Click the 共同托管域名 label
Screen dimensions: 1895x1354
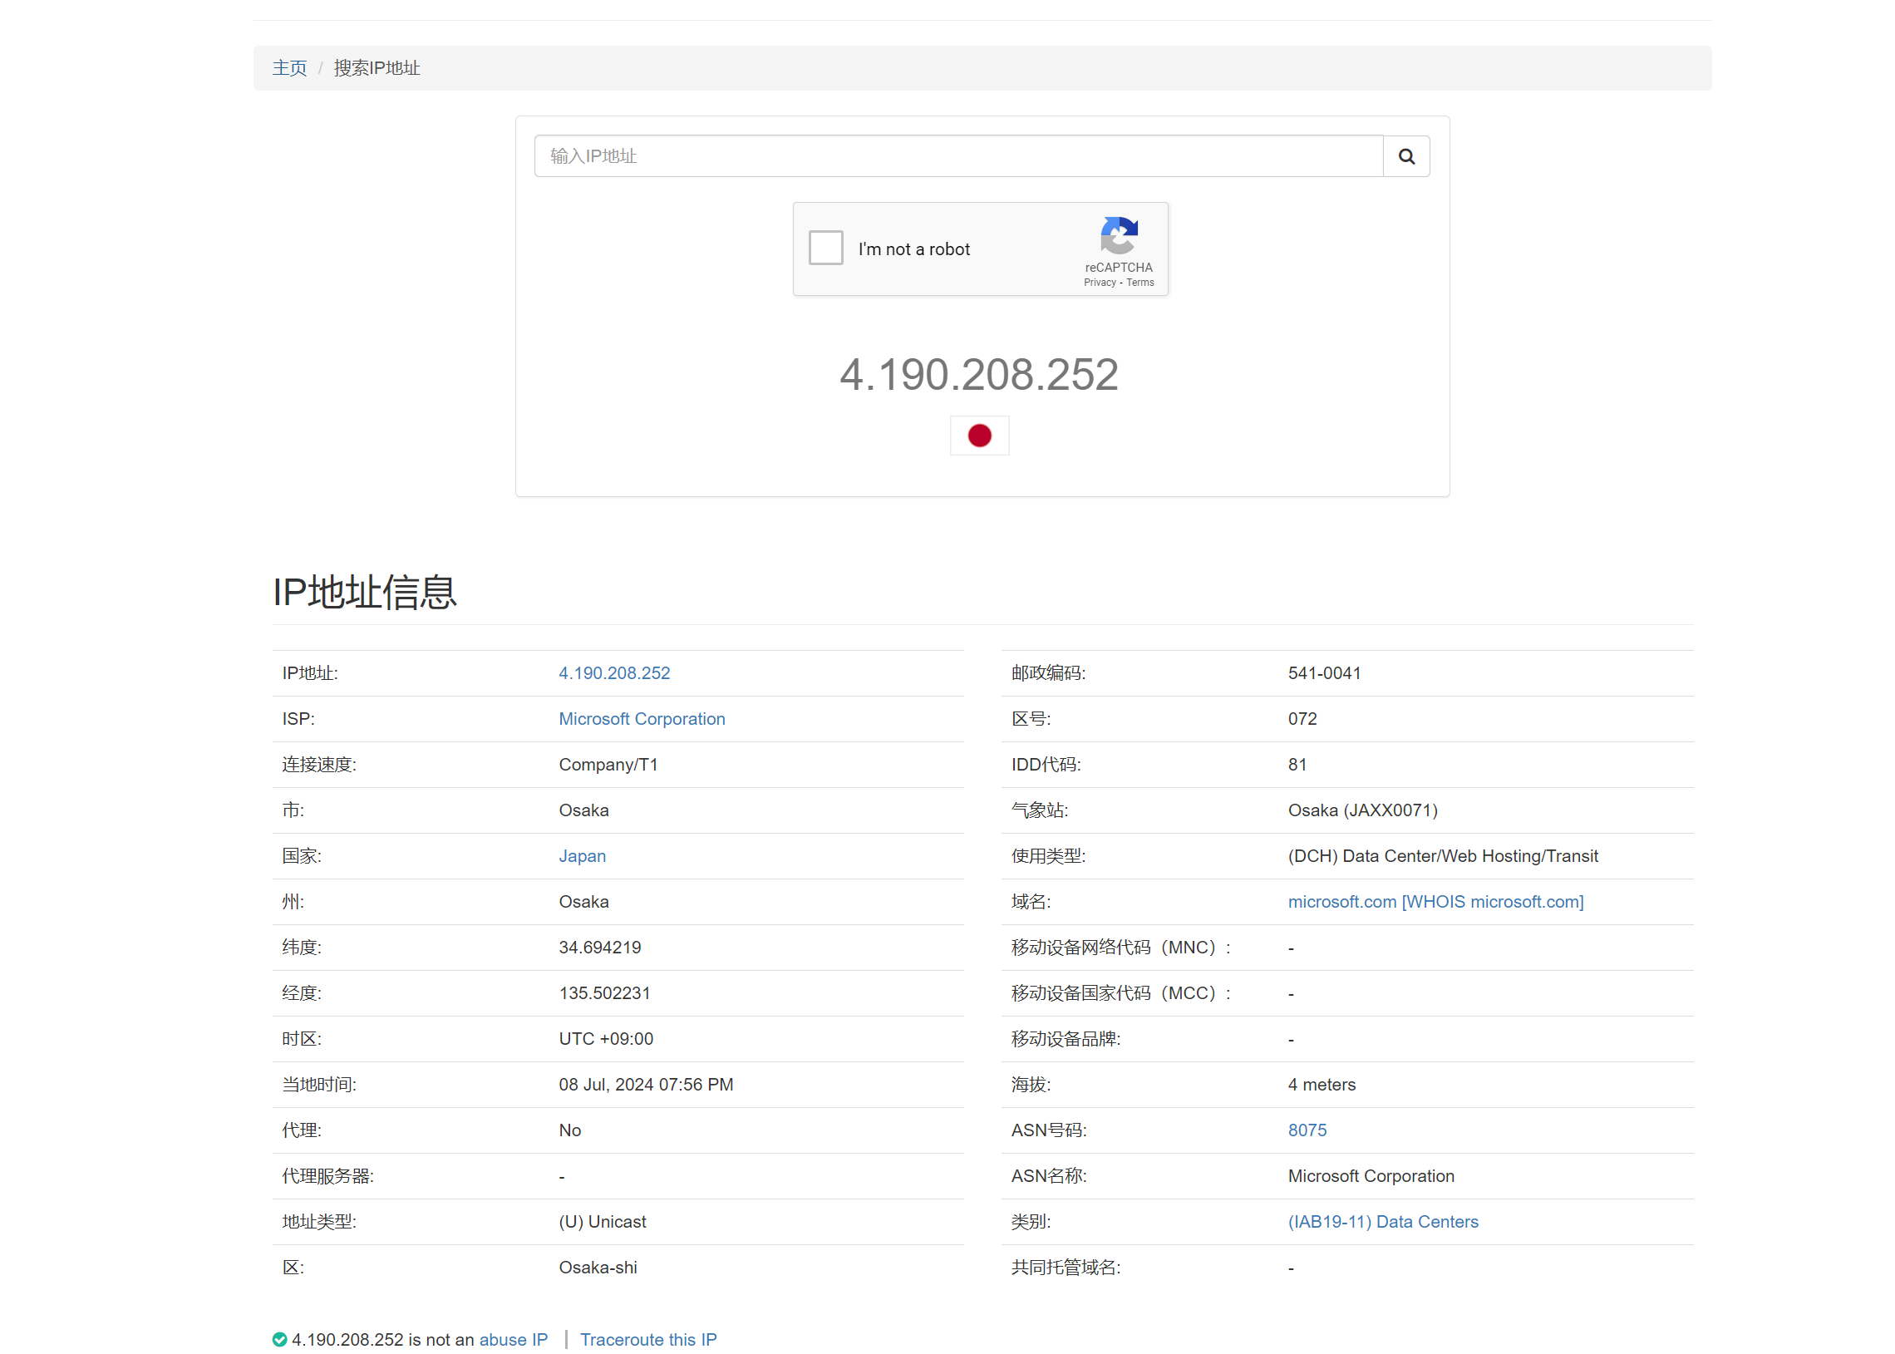1066,1268
